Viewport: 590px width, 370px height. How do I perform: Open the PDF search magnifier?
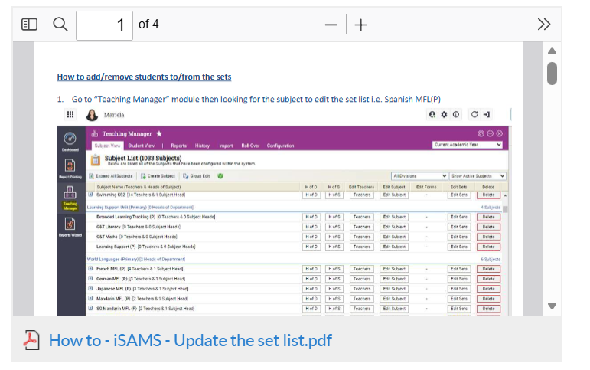tap(60, 25)
